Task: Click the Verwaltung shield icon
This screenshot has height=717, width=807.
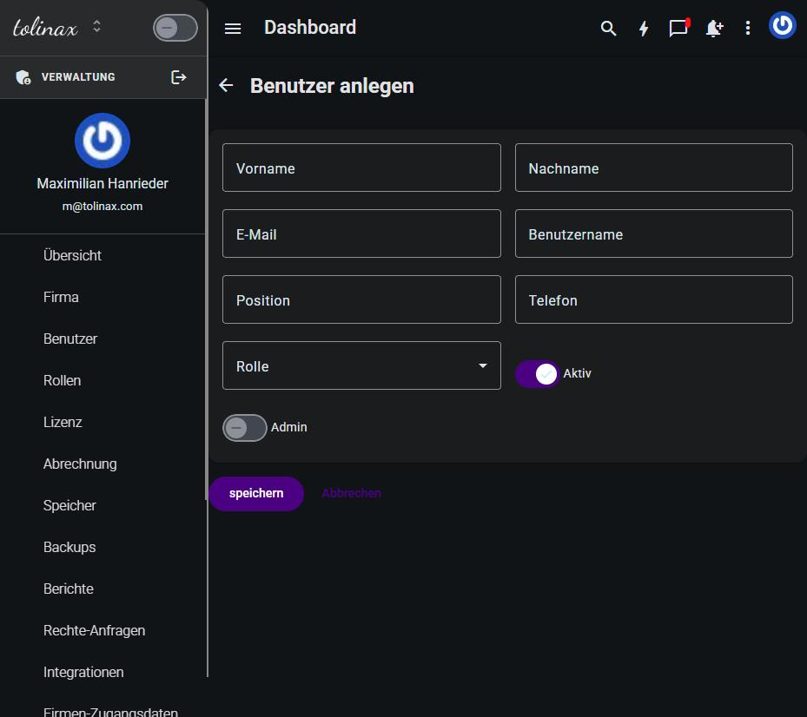Action: pos(23,77)
